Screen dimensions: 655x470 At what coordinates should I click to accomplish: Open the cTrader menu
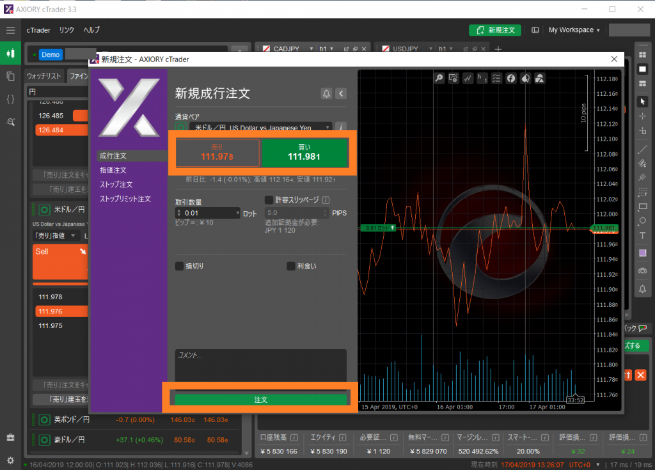click(x=38, y=30)
